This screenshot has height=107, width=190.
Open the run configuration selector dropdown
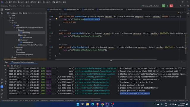coord(151,6)
